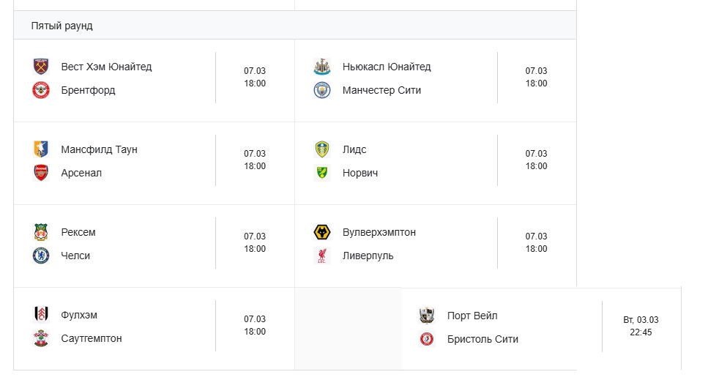The width and height of the screenshot is (708, 380).
Task: Click the Вт, 03.03 22:45 match time
Action: (641, 326)
